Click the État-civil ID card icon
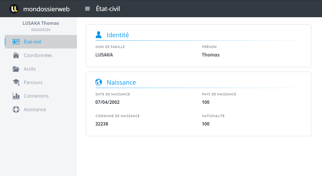The width and height of the screenshot is (322, 176). pyautogui.click(x=16, y=42)
